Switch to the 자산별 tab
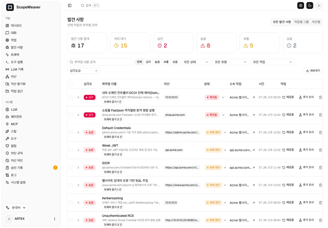Image resolution: width=328 pixels, height=228 pixels. (316, 22)
